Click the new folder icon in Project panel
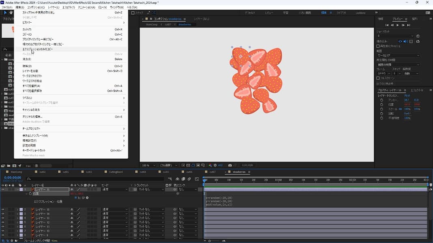 click(9, 166)
